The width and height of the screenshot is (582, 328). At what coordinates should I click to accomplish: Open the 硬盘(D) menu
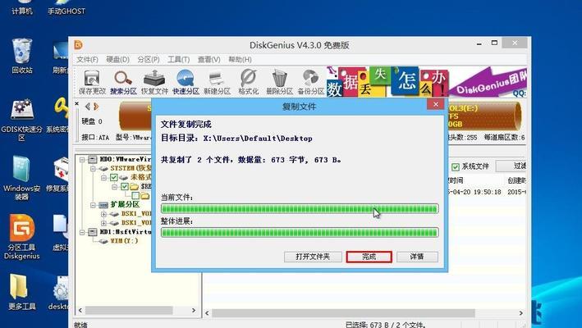pos(117,60)
